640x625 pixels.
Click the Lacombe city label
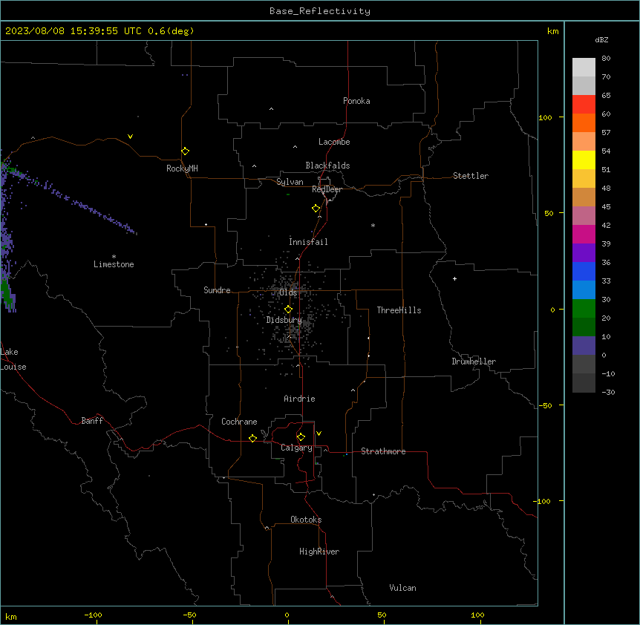(x=334, y=142)
